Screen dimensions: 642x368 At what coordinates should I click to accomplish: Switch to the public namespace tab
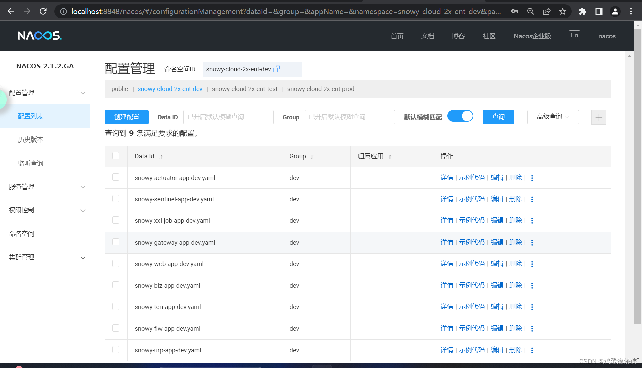point(120,89)
